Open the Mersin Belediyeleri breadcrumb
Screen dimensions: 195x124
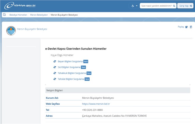39,15
